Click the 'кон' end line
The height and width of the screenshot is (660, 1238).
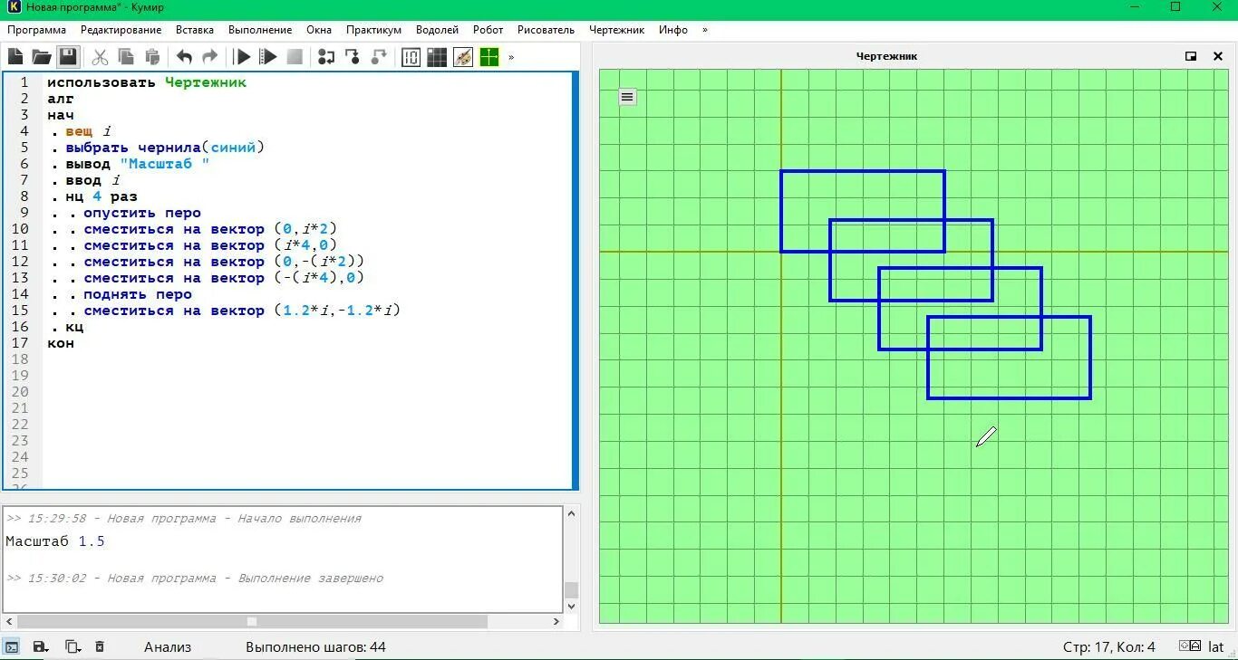61,343
